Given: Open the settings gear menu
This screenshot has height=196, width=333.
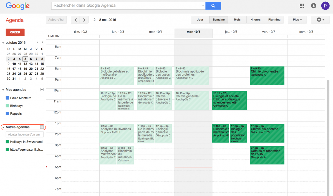Looking at the screenshot, I should [x=320, y=20].
